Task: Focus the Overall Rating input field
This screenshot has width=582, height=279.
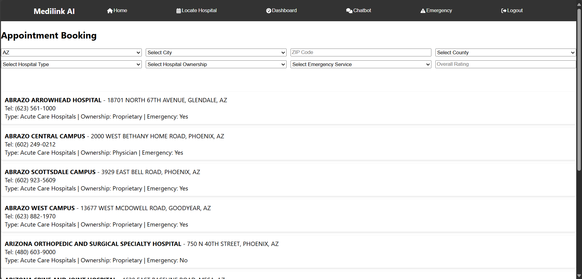Action: pos(506,64)
